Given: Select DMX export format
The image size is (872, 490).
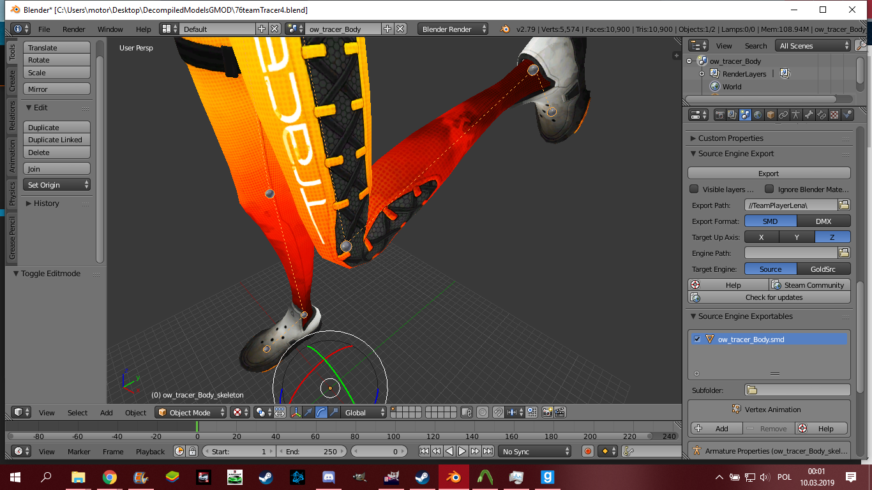Looking at the screenshot, I should (824, 221).
